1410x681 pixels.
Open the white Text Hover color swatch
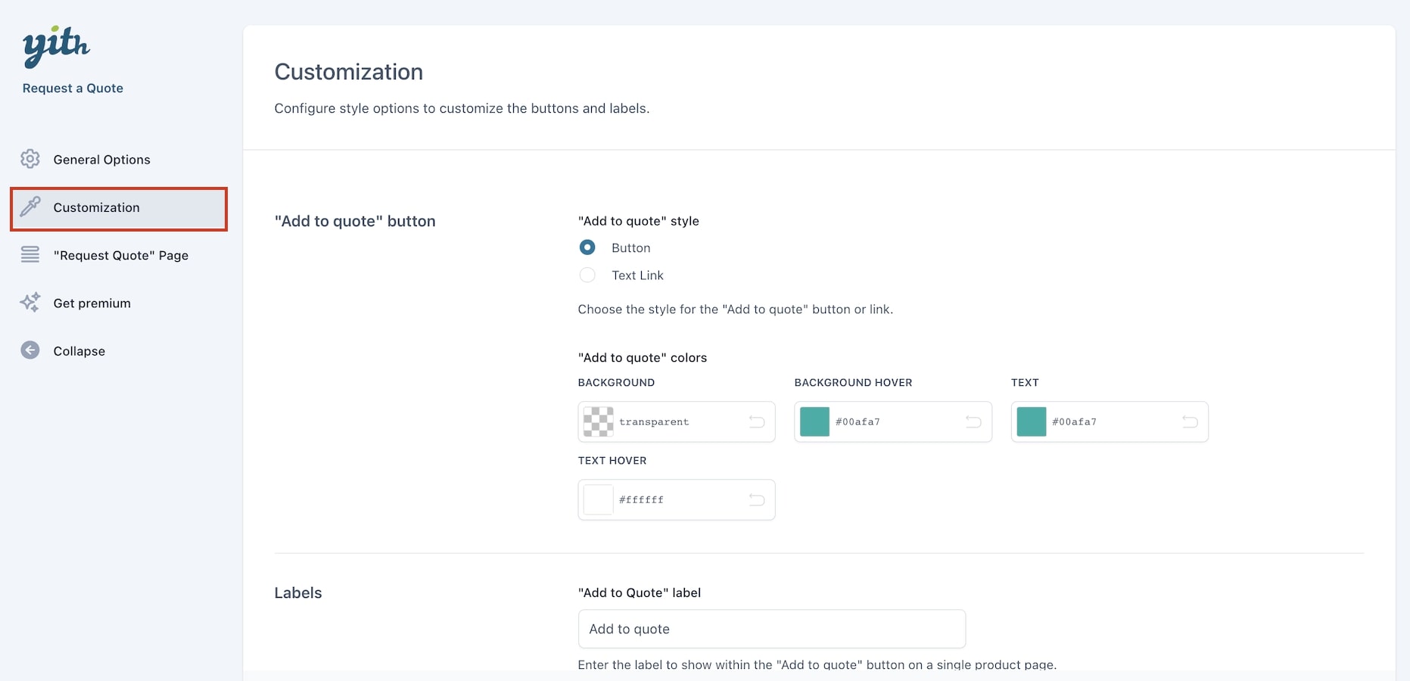coord(598,499)
